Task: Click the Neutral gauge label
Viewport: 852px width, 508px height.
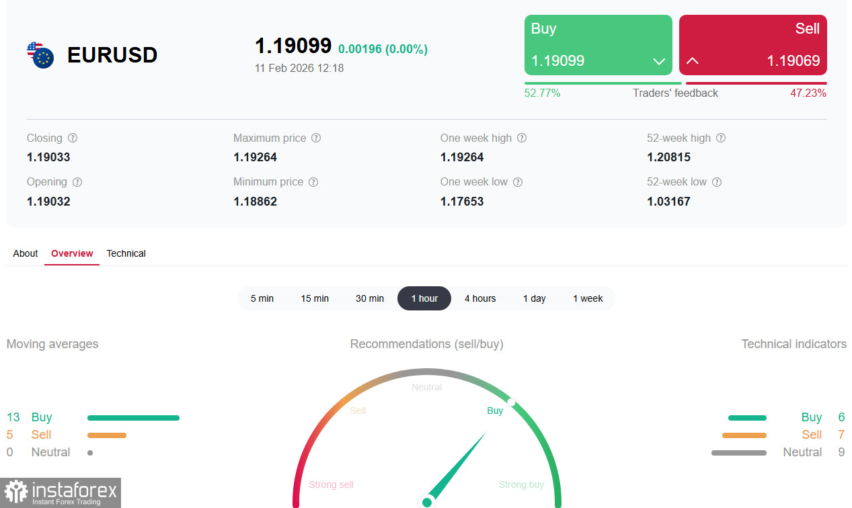Action: 426,387
